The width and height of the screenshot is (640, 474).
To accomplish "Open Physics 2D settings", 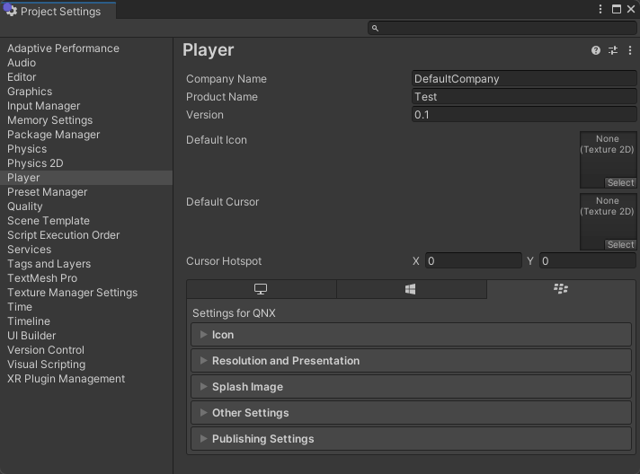I will coord(86,163).
